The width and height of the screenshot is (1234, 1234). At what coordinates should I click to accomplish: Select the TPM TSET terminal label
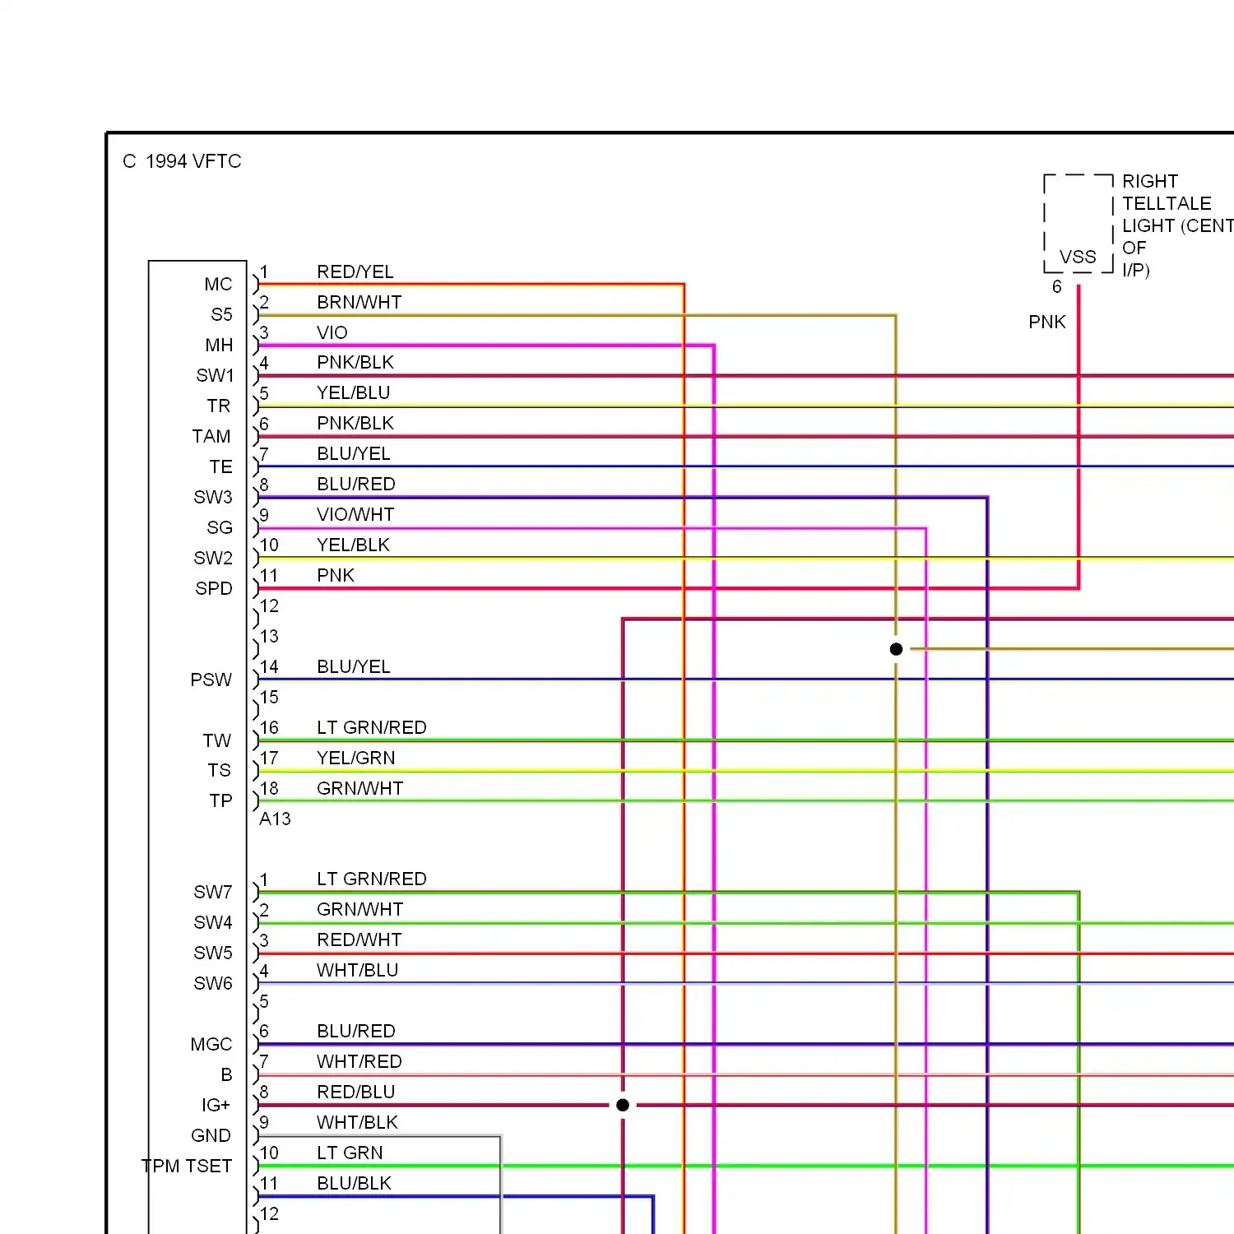tap(187, 1166)
